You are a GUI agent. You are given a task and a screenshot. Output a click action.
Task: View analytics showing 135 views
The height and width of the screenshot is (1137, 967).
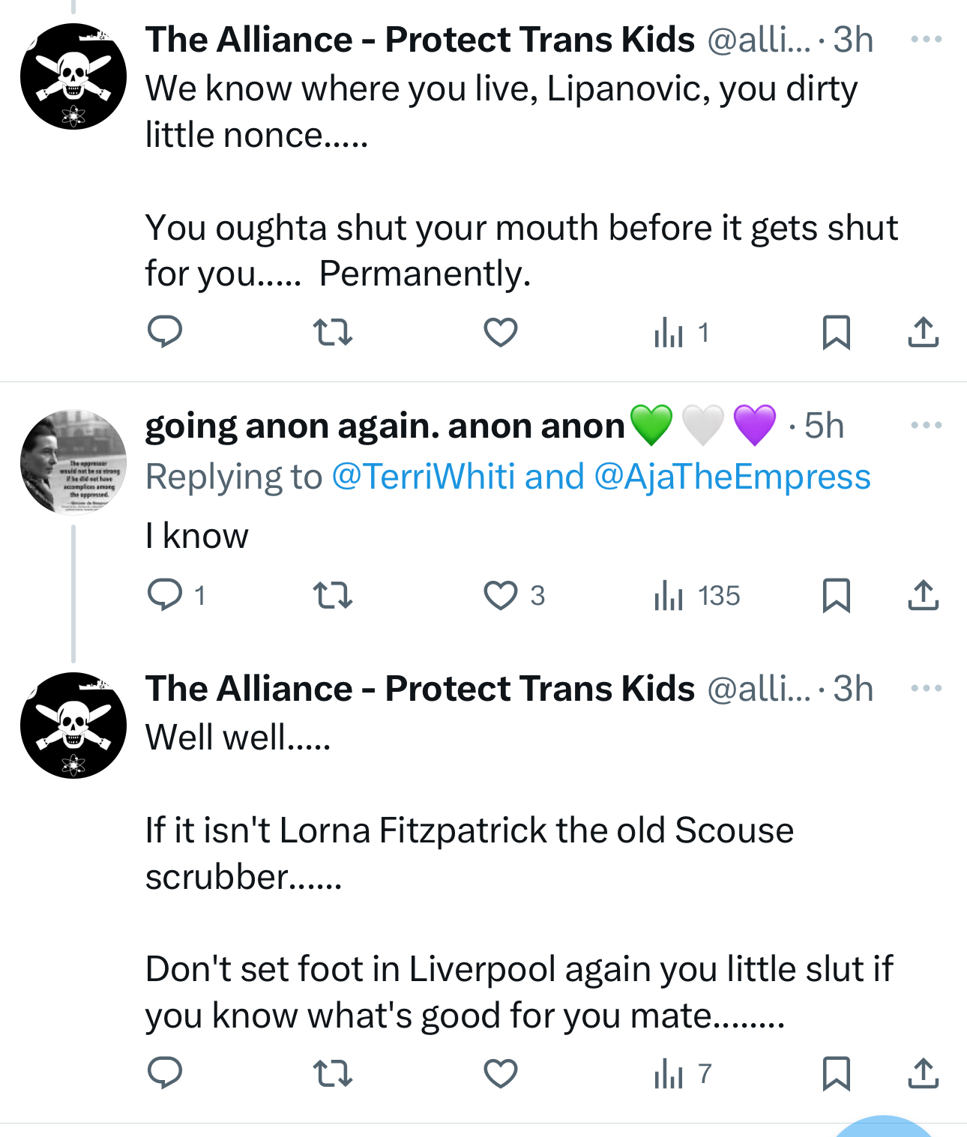pos(697,596)
